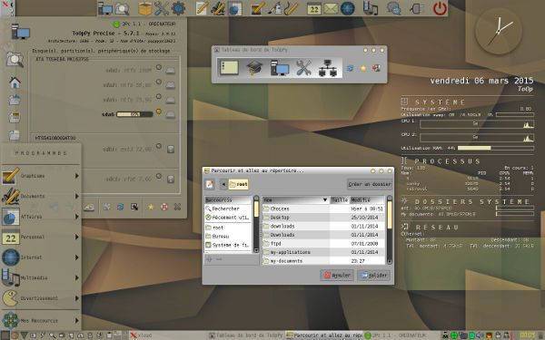Open the calendar 22 icon in top panel
This screenshot has width=545, height=340.
coord(314,8)
